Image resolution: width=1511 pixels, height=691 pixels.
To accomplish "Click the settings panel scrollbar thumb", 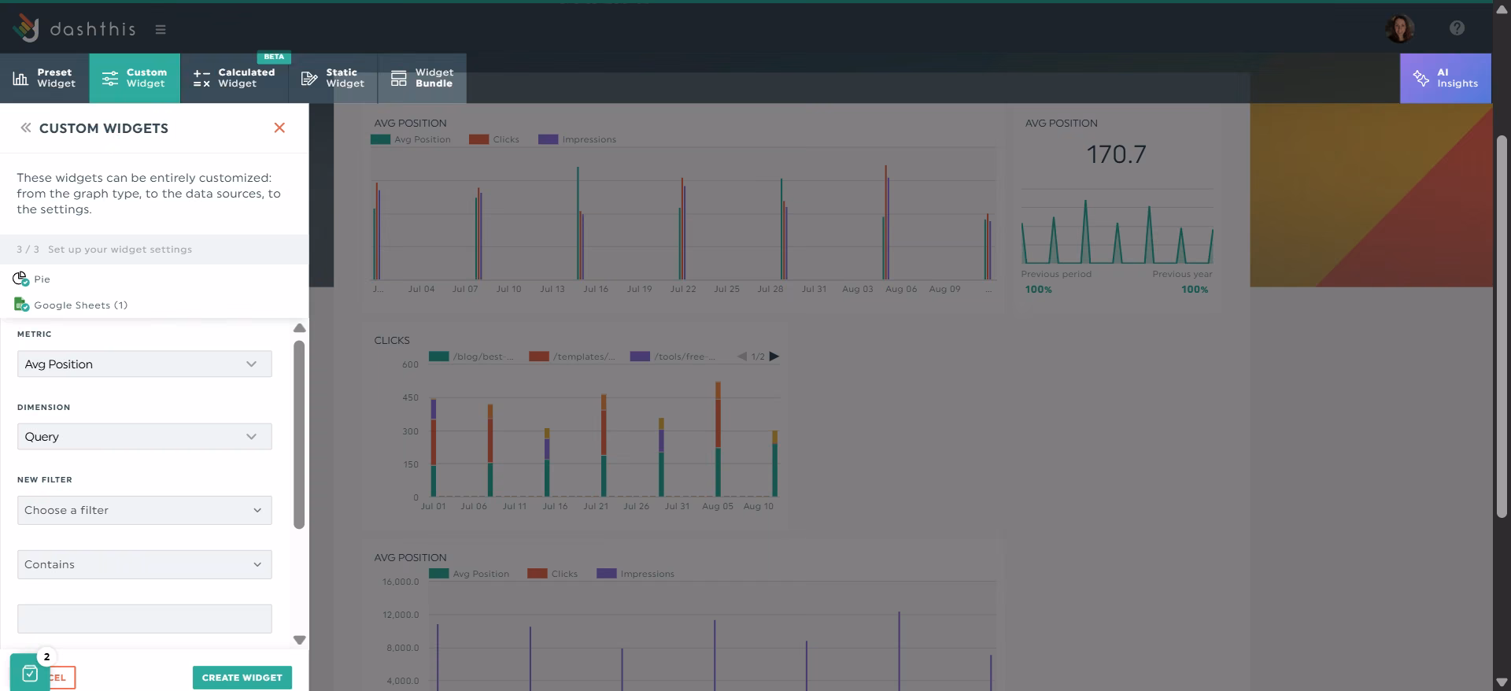I will (299, 434).
